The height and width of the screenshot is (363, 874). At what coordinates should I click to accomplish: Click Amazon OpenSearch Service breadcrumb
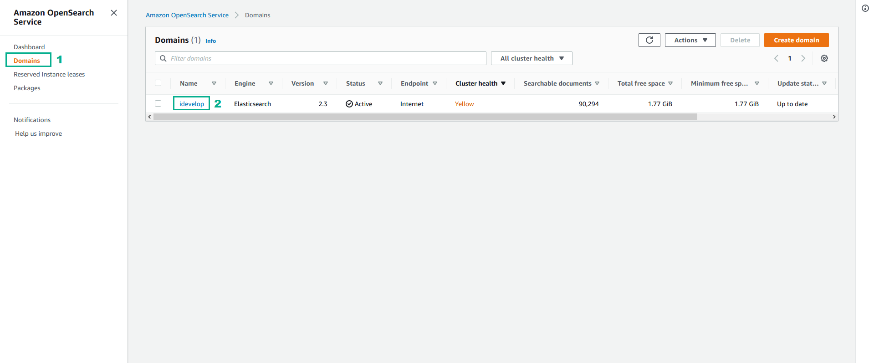point(187,15)
